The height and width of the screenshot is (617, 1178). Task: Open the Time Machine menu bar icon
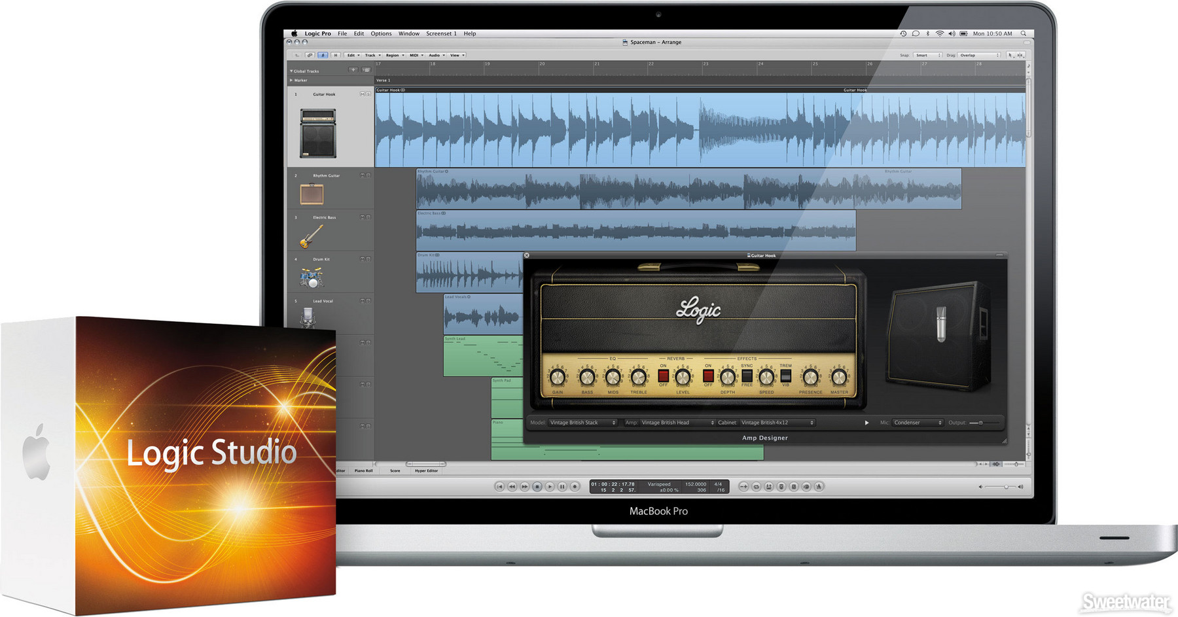coord(903,33)
